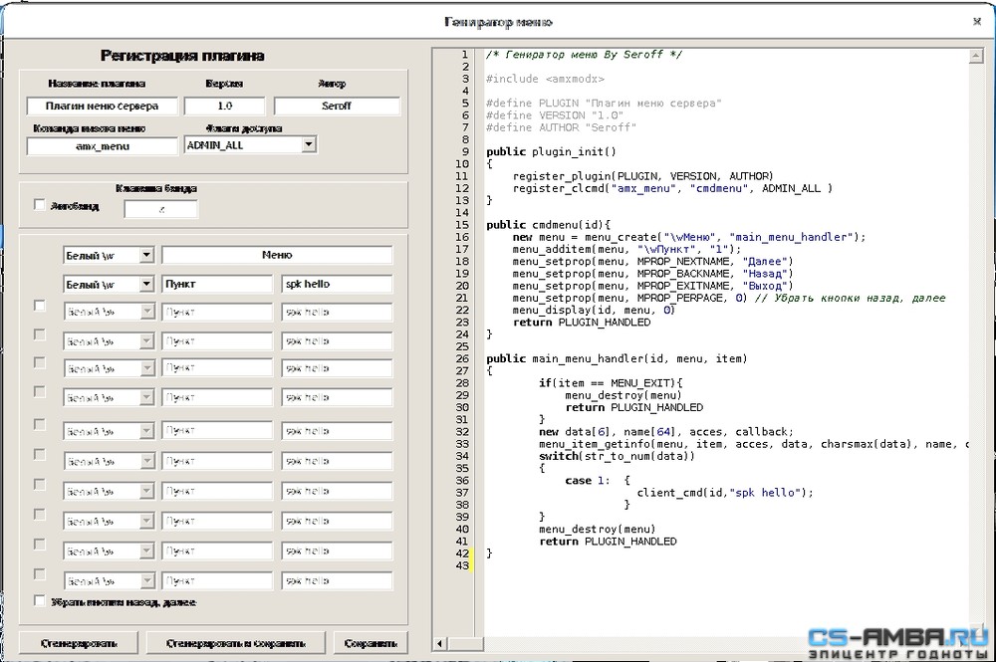Screen dimensions: 996x662
Task: Close the Генератор меню window
Action: (x=977, y=22)
